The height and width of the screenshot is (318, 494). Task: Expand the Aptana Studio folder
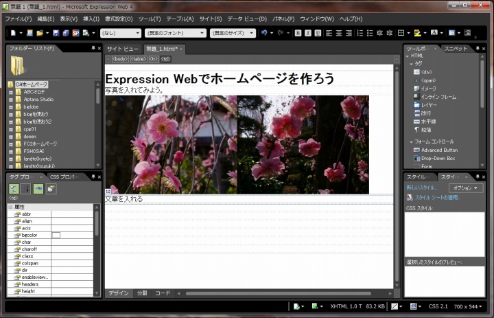coord(11,100)
